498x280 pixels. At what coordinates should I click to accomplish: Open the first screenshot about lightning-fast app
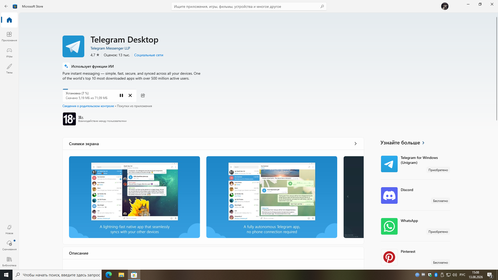pos(134,197)
